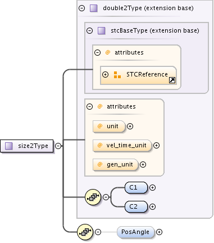Click the @ icon of double2Type attributes header
Viewport: 214px width, 243px height.
[x=100, y=106]
